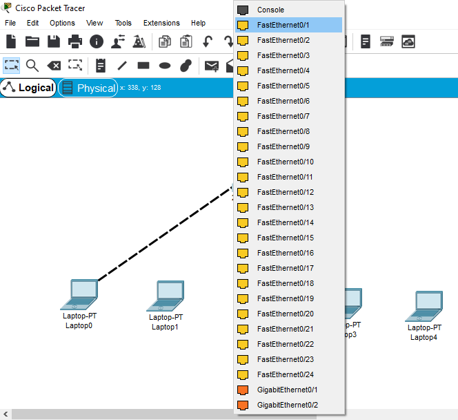
Task: Select port FastEthernet0/4
Action: click(288, 70)
